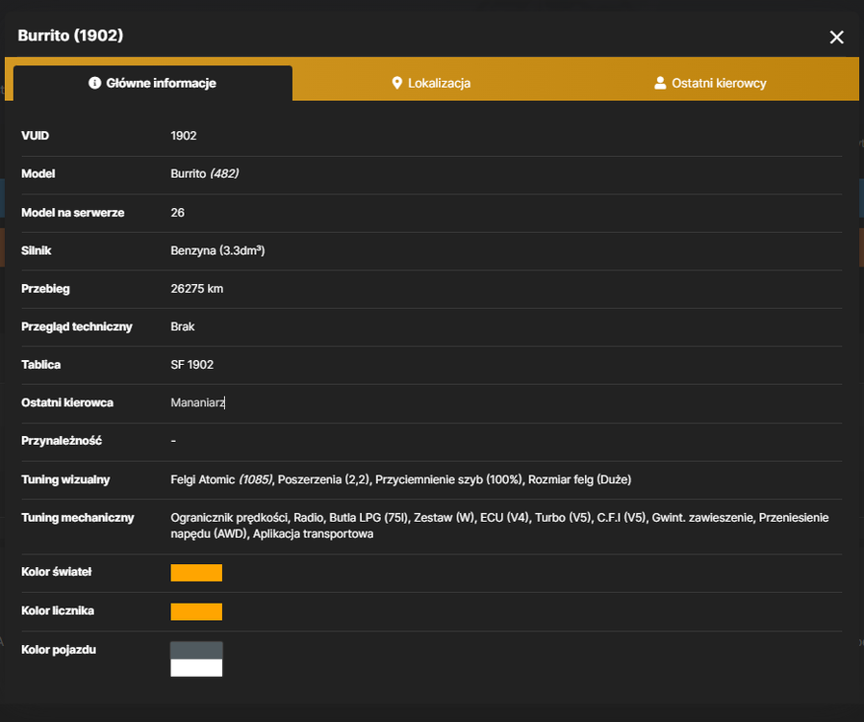Click the Tuning mechaniczny parts list
Viewport: 864px width, 722px height.
point(499,526)
